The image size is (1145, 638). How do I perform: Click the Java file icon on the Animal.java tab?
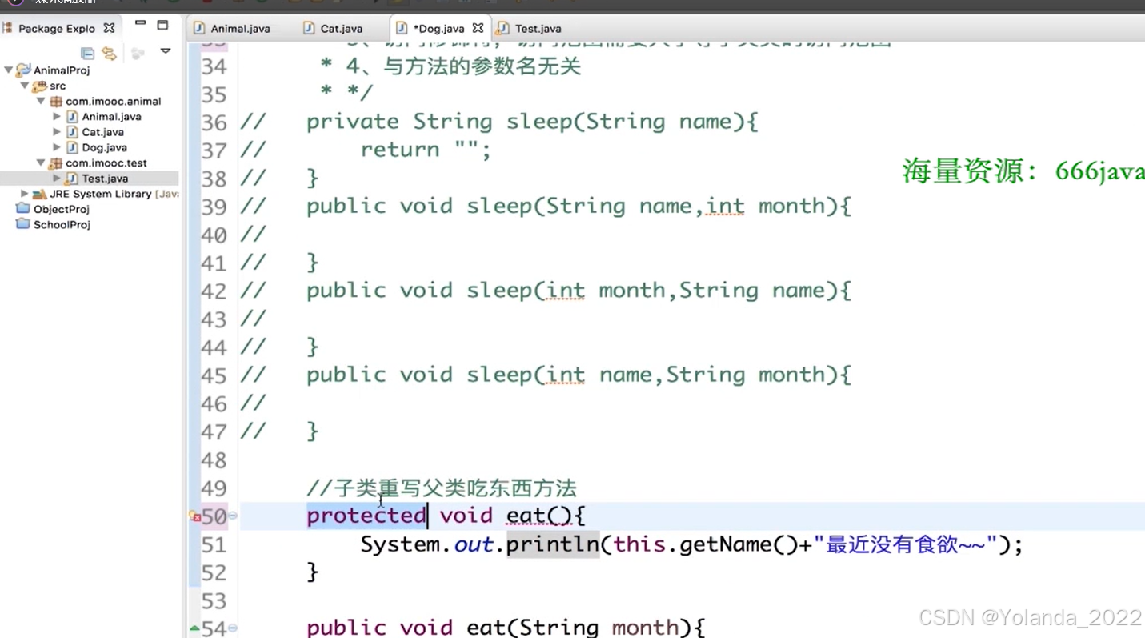pyautogui.click(x=199, y=28)
